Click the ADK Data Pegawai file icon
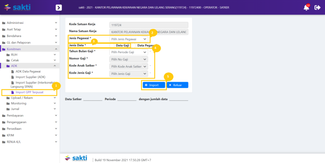The image size is (325, 163). (x=13, y=72)
